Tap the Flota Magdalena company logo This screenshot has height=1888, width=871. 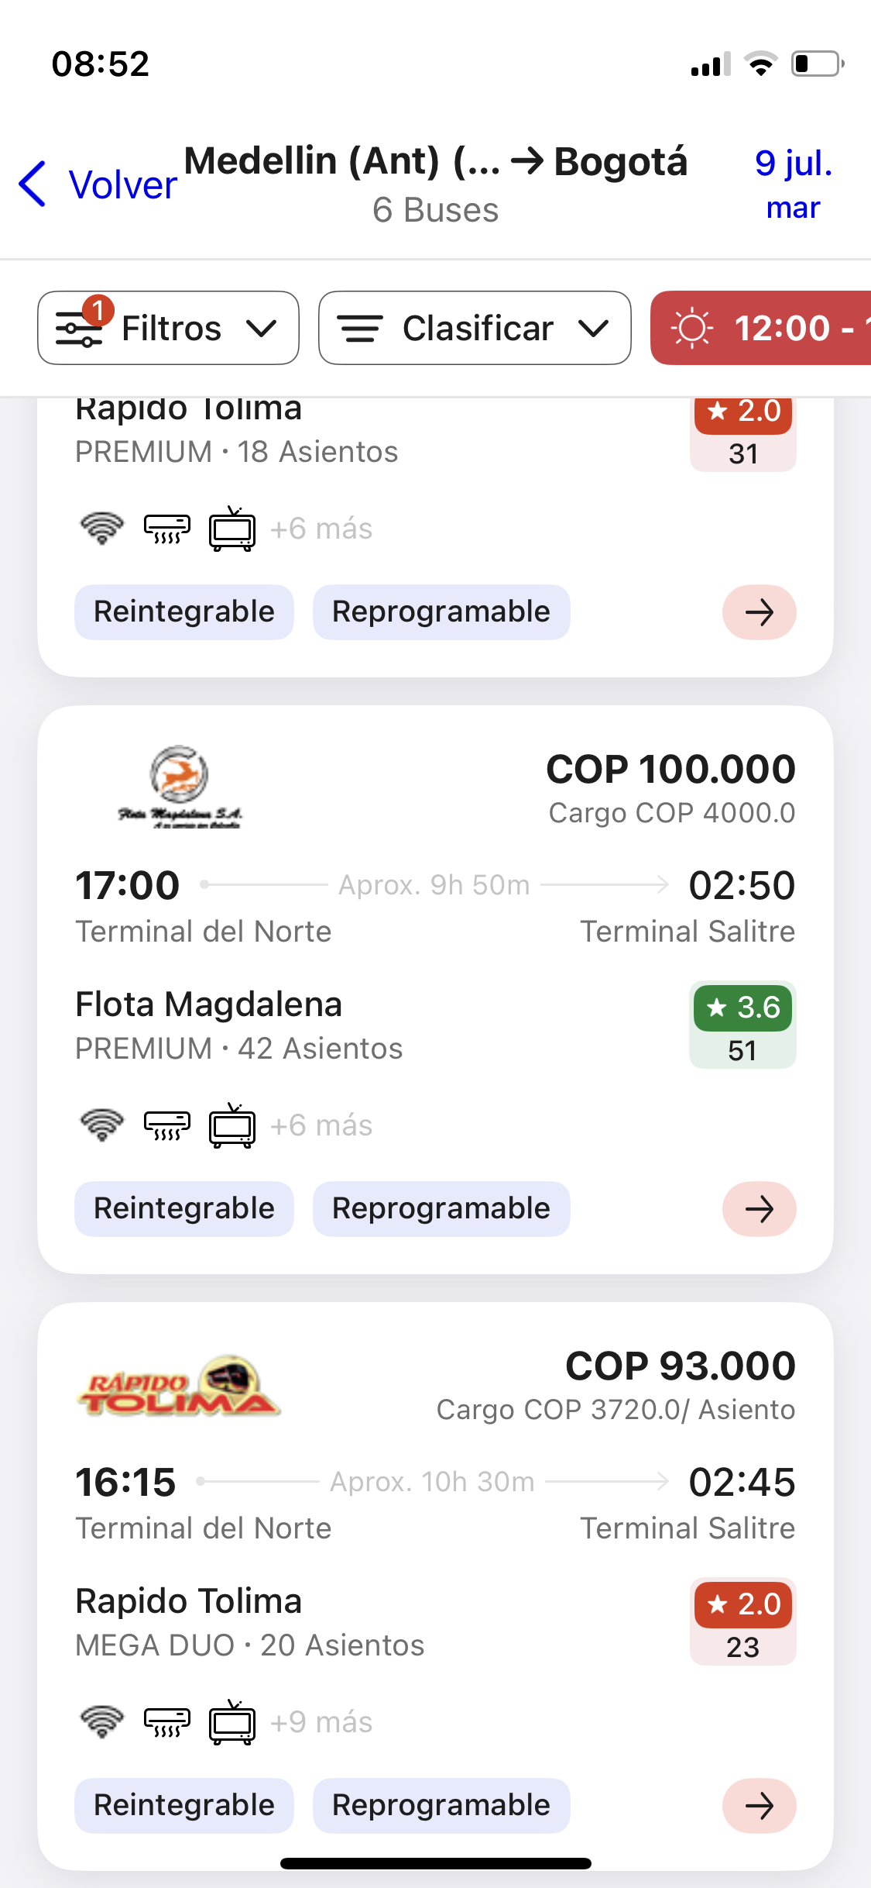[x=180, y=786]
